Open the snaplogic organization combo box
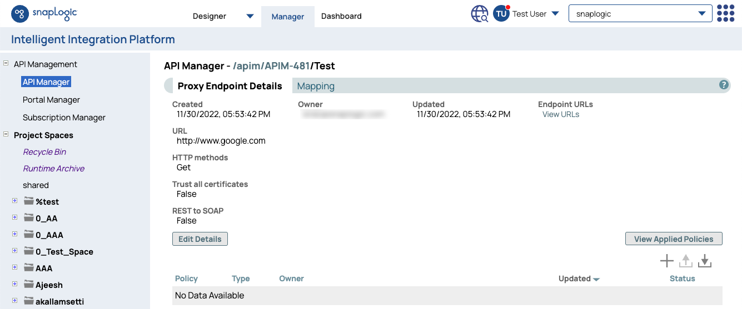742x309 pixels. click(640, 14)
